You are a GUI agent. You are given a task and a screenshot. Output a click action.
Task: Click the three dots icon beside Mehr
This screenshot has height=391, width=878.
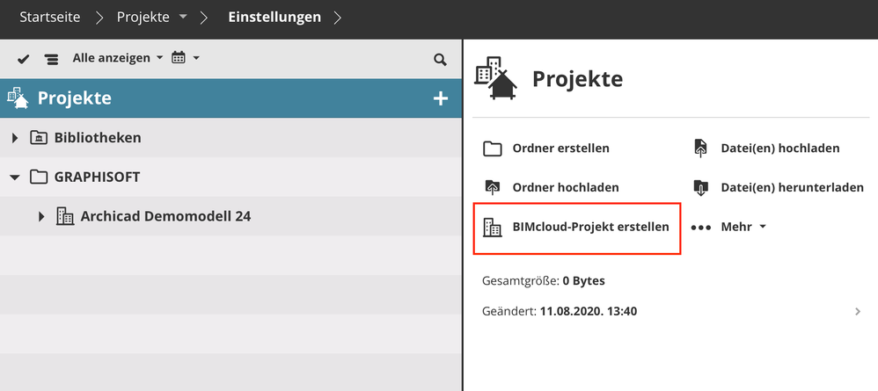[x=701, y=228]
